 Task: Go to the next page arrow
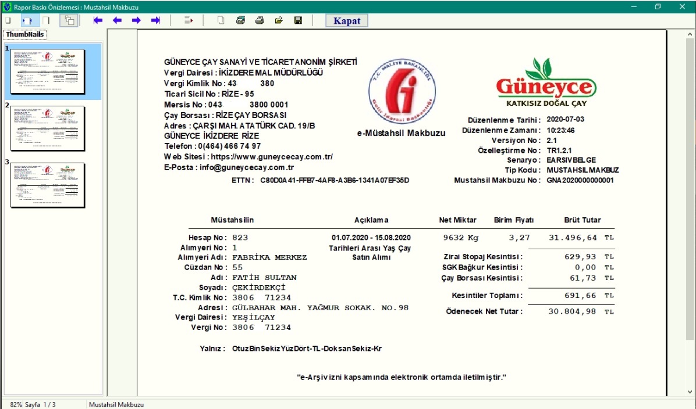coord(136,20)
